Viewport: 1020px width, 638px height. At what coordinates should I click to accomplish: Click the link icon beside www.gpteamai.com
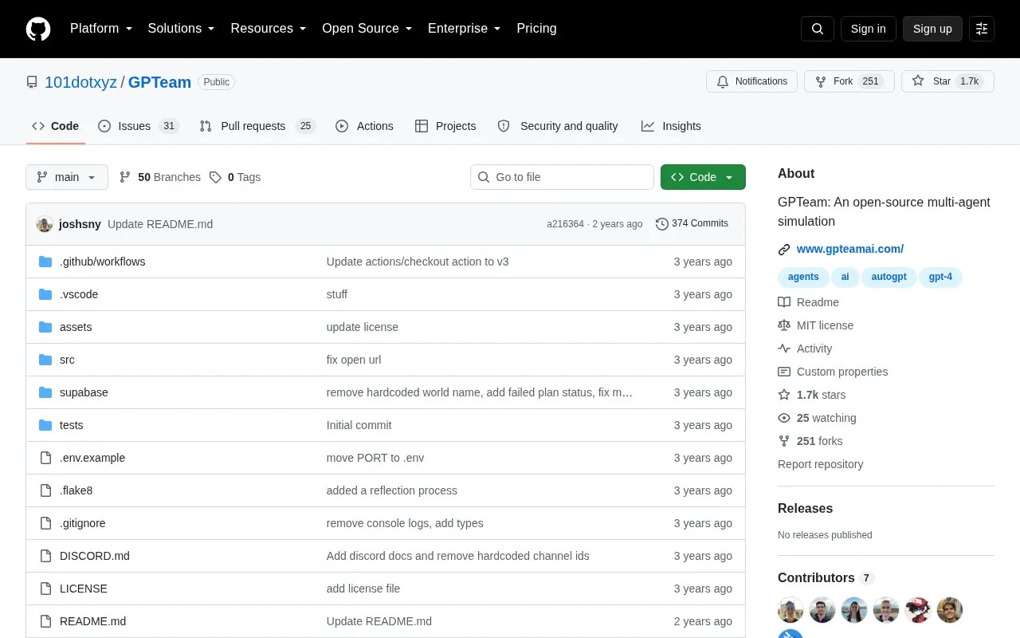pyautogui.click(x=784, y=250)
